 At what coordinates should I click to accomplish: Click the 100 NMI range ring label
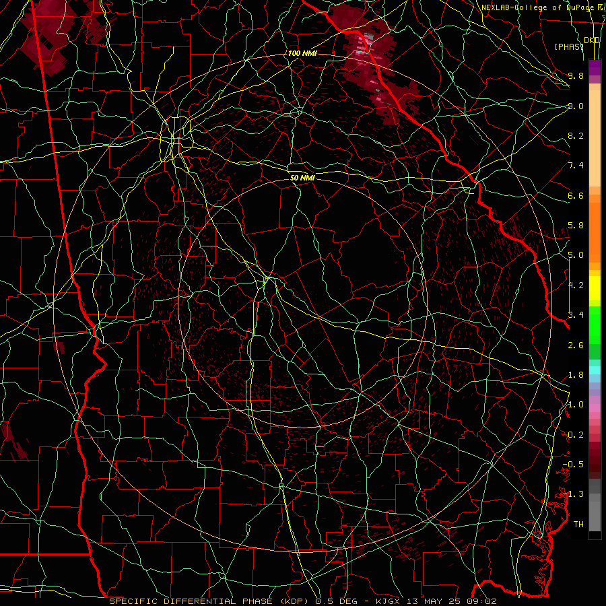coord(302,53)
